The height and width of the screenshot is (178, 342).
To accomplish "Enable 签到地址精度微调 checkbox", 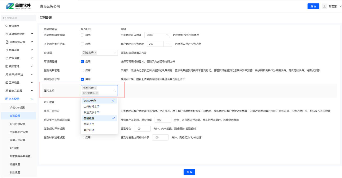I will pos(83,35).
